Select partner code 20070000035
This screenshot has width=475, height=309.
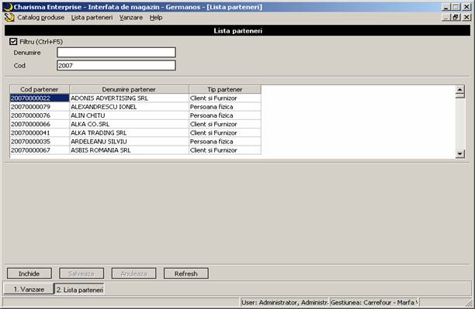coord(40,142)
